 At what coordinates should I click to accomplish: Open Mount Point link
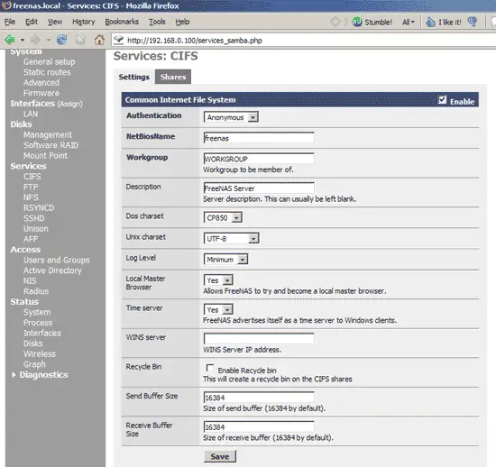click(45, 156)
